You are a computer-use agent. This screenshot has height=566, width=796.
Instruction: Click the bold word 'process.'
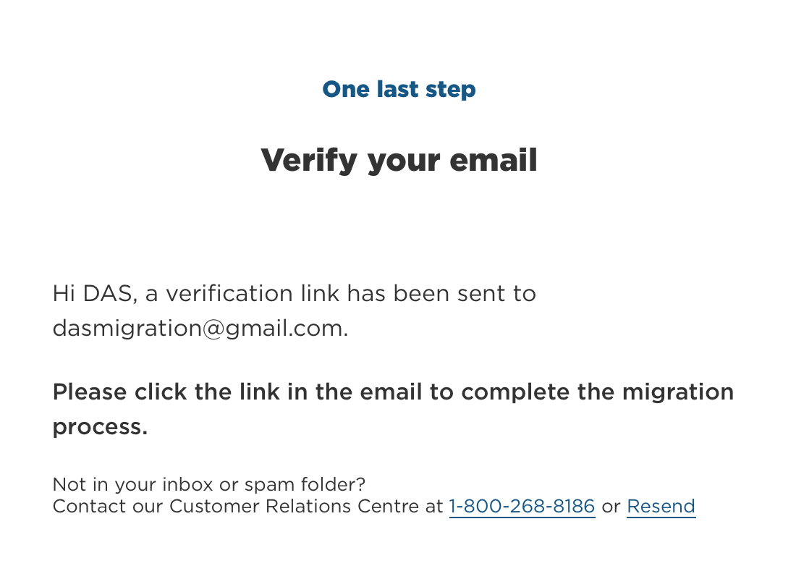pos(100,426)
